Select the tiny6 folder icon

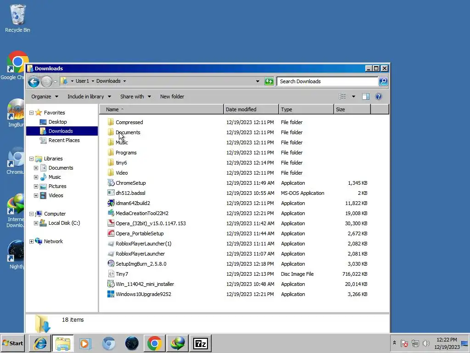point(111,162)
